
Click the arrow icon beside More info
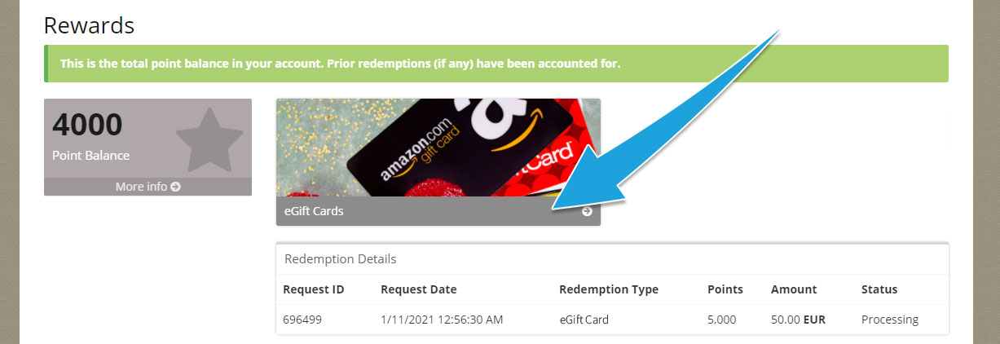click(x=175, y=187)
